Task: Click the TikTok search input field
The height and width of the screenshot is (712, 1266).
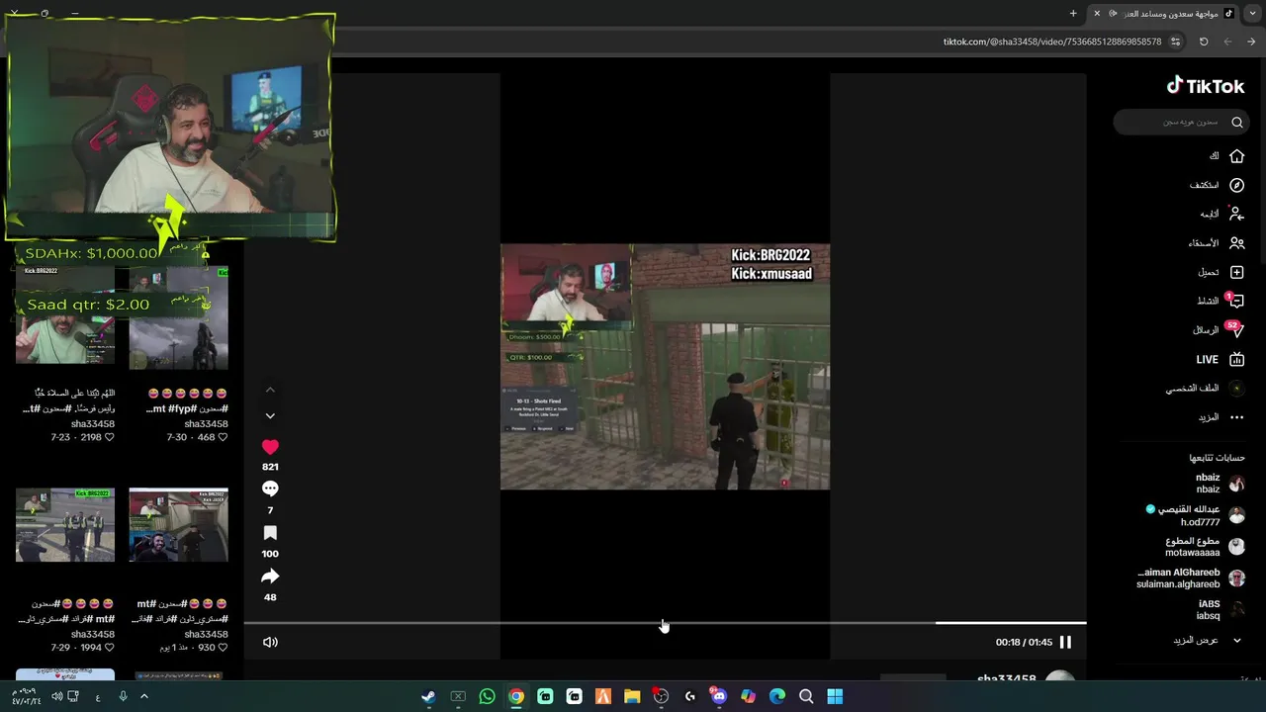Action: tap(1179, 122)
